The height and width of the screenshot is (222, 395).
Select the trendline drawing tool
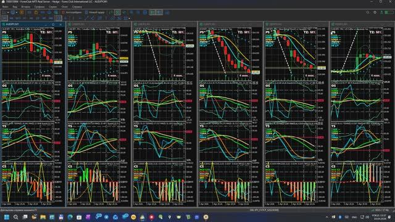click(86, 18)
